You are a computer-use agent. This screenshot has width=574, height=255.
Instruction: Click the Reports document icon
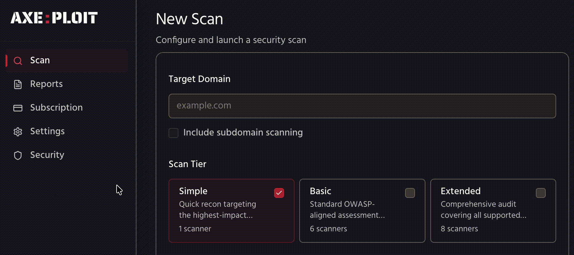18,84
